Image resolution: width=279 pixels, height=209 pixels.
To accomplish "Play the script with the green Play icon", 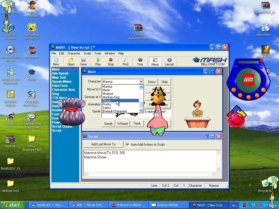I will coord(98,62).
